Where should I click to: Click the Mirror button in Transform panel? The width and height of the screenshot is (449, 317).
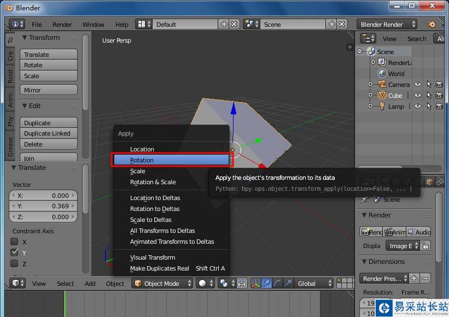coord(49,90)
